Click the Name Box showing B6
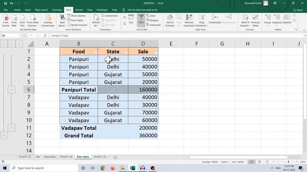307x172 pixels. click(x=11, y=35)
